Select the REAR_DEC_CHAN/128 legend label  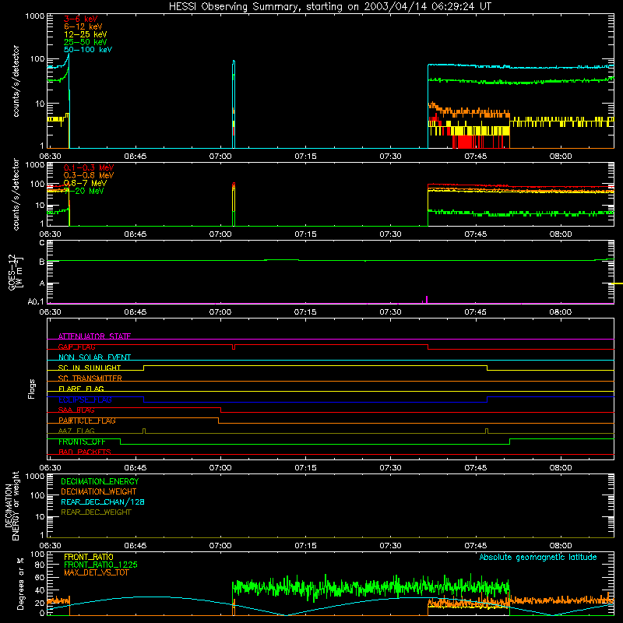(x=103, y=502)
